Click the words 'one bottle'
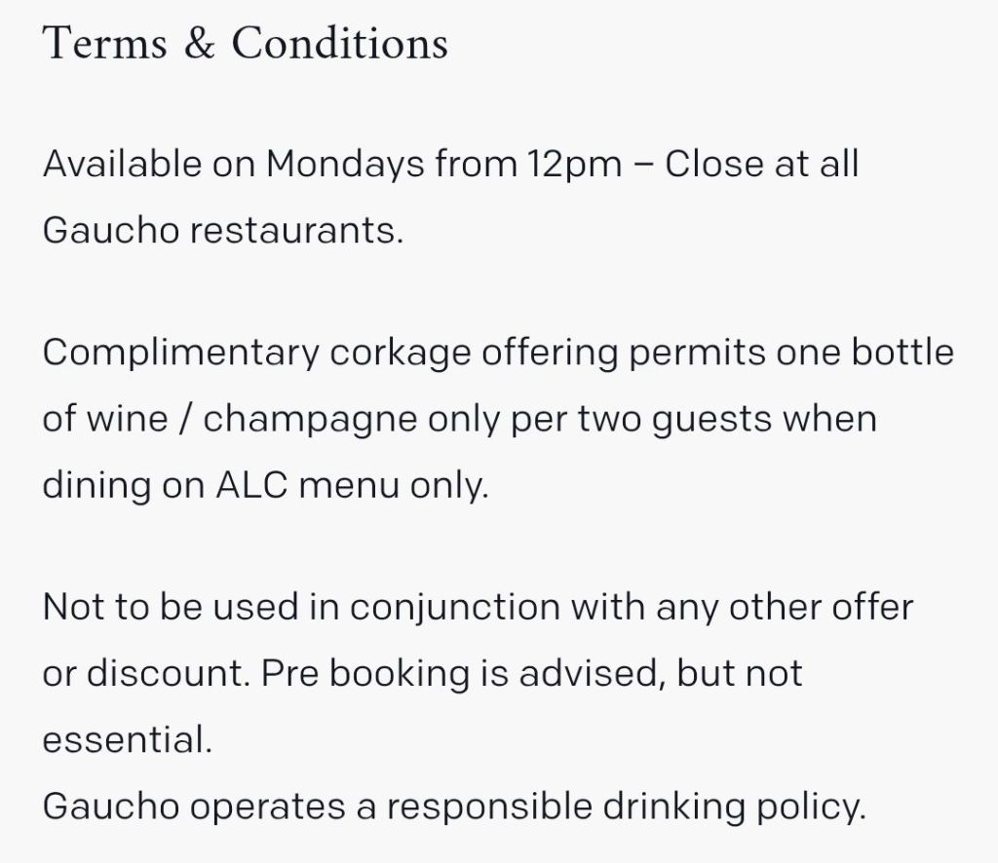Viewport: 998px width, 863px height. click(x=864, y=353)
